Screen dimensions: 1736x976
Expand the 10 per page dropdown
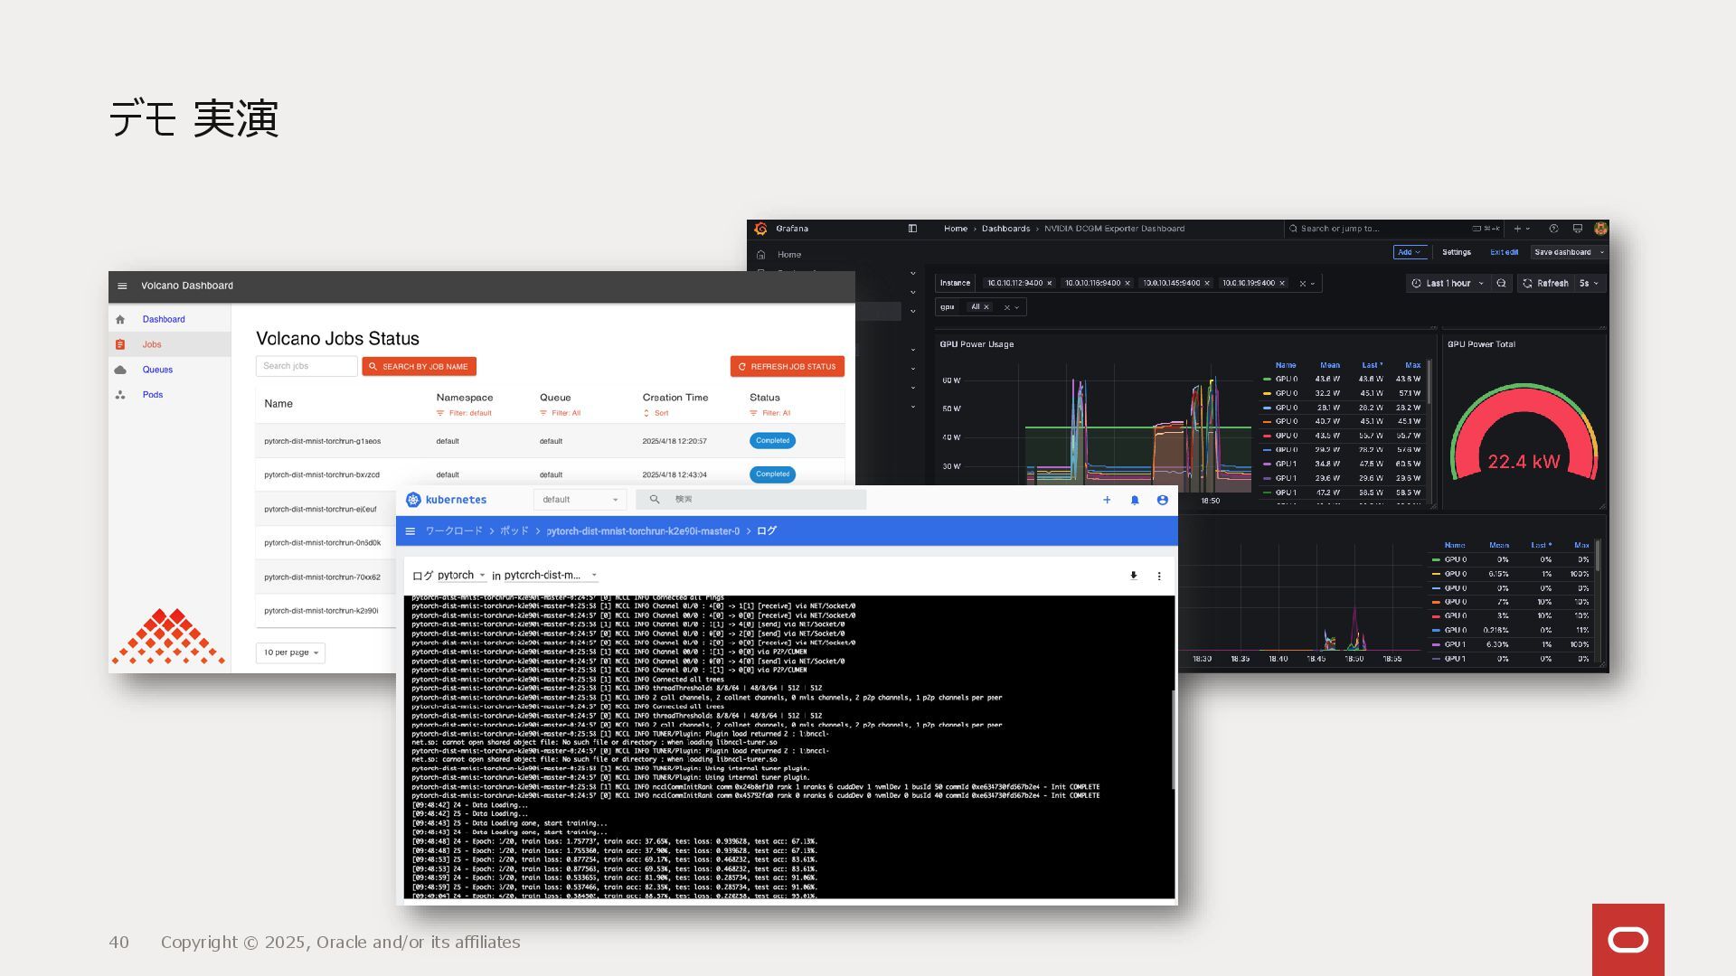point(290,652)
